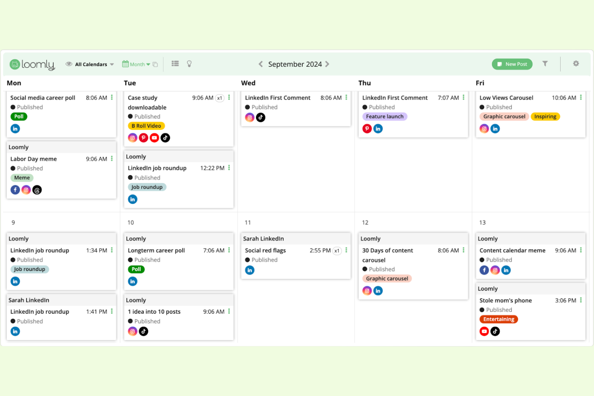Click the yellow Inspiring label tag
The width and height of the screenshot is (594, 396).
tap(545, 116)
